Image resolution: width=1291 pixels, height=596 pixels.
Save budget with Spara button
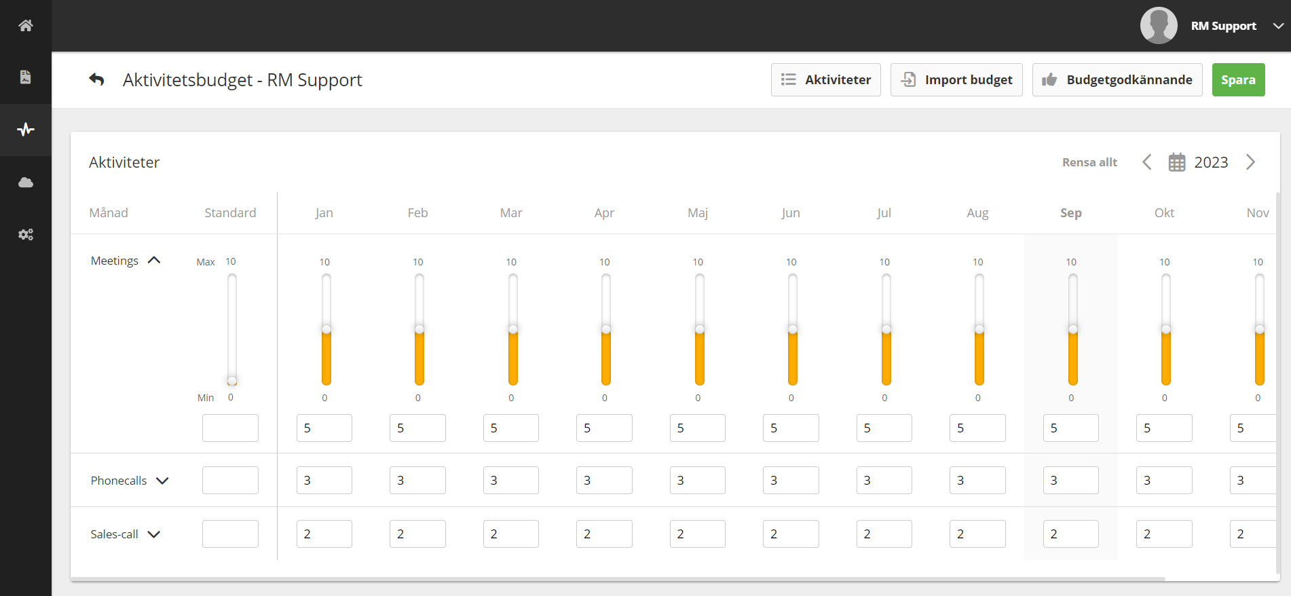pos(1238,79)
